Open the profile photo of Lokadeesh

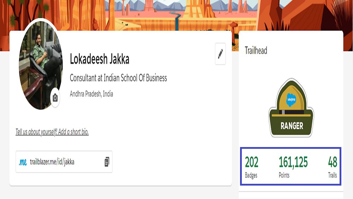41,65
